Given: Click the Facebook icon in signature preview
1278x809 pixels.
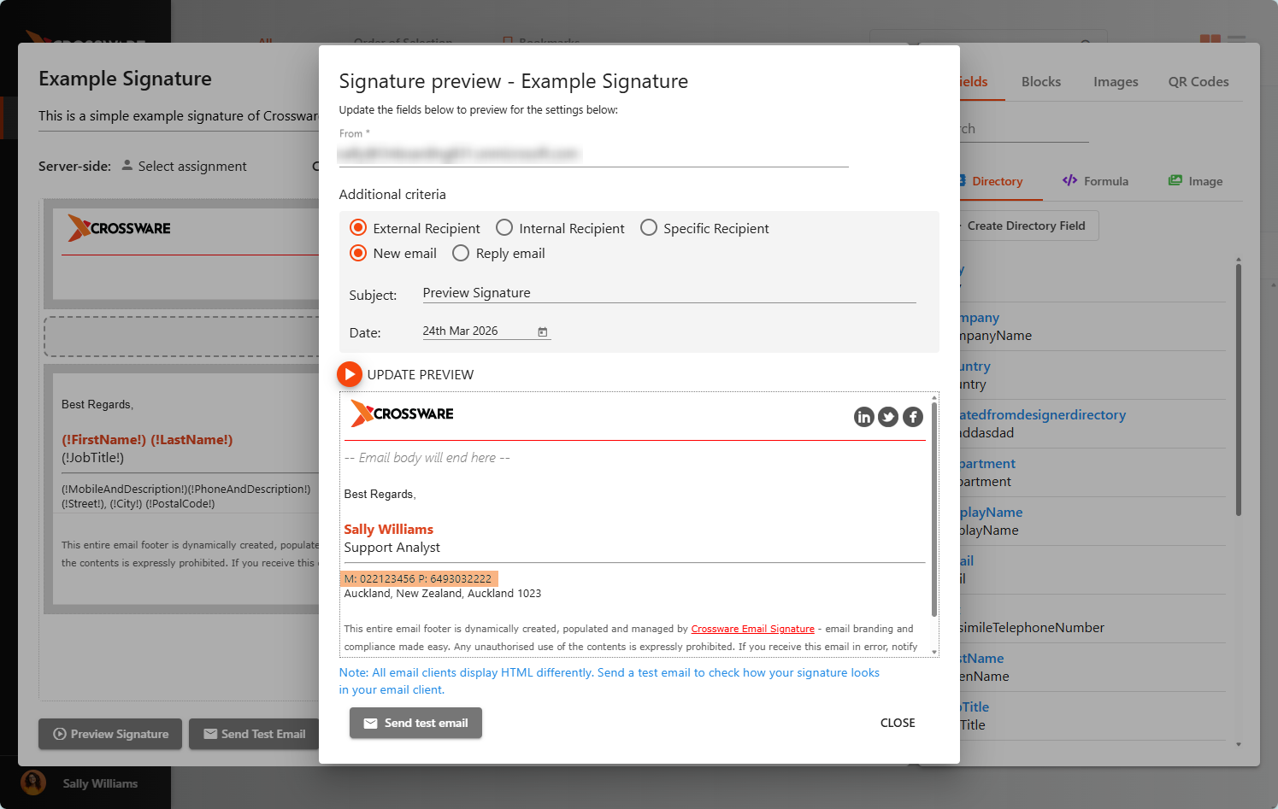Looking at the screenshot, I should [913, 417].
